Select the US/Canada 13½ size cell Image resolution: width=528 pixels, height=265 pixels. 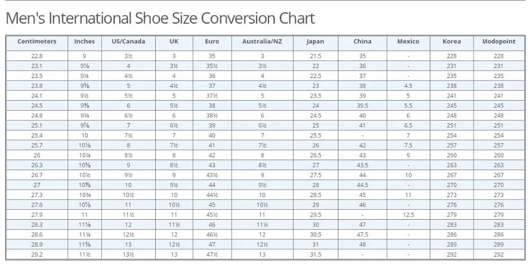pyautogui.click(x=128, y=254)
